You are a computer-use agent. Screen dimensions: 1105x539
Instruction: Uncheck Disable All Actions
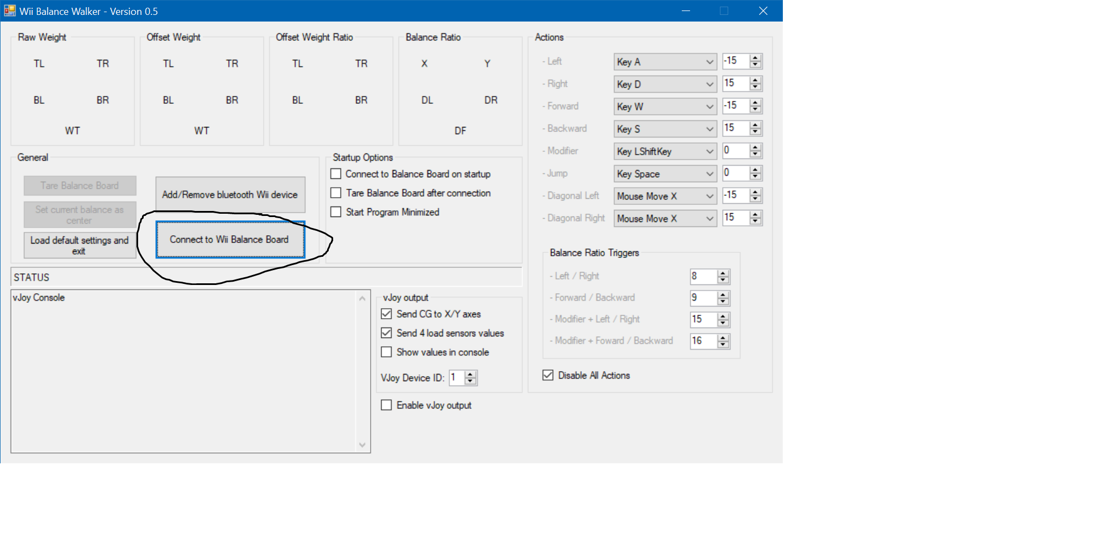click(x=548, y=375)
